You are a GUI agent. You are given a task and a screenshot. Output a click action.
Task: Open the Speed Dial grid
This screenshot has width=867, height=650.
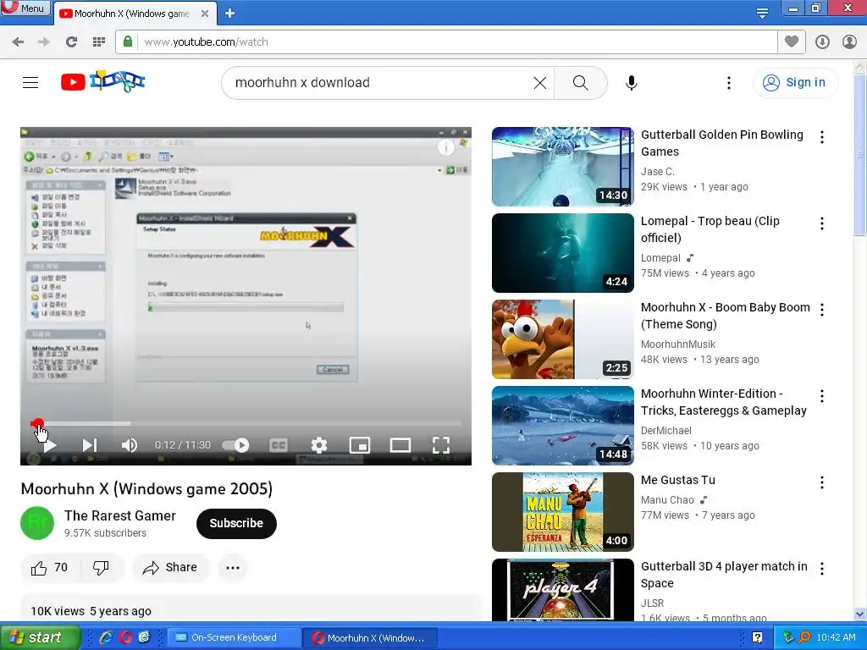99,41
